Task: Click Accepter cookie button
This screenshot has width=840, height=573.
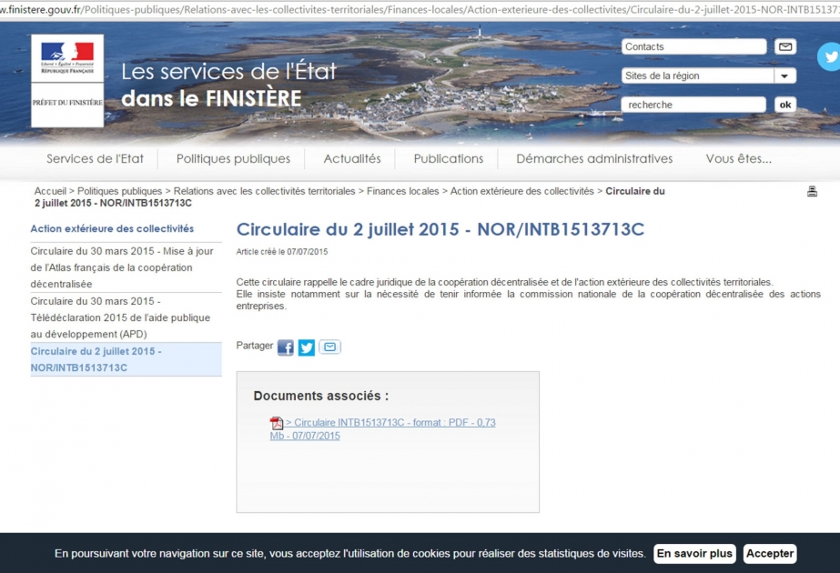Action: click(770, 553)
